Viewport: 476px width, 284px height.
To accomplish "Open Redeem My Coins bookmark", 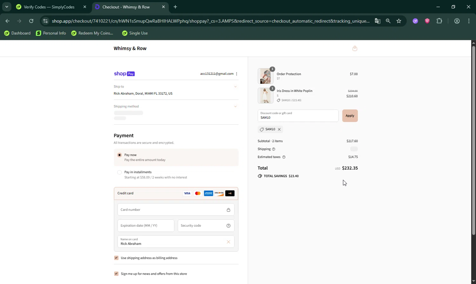I will (92, 33).
